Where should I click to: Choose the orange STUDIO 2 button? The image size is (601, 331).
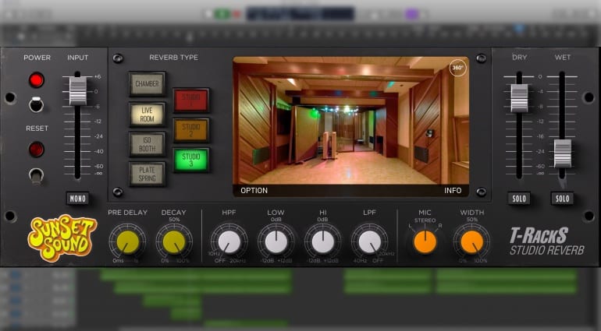click(191, 130)
